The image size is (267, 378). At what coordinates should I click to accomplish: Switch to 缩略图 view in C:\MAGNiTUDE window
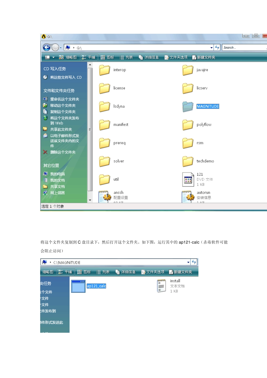click(48, 272)
